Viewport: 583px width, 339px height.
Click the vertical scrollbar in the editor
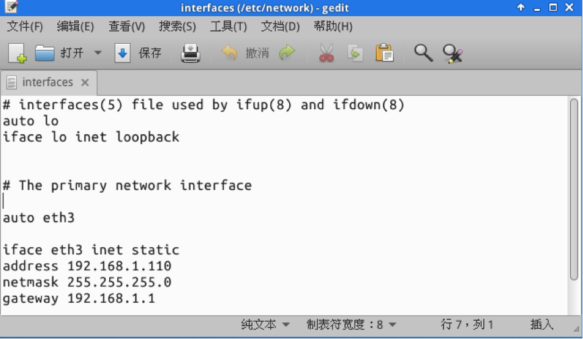[574, 189]
